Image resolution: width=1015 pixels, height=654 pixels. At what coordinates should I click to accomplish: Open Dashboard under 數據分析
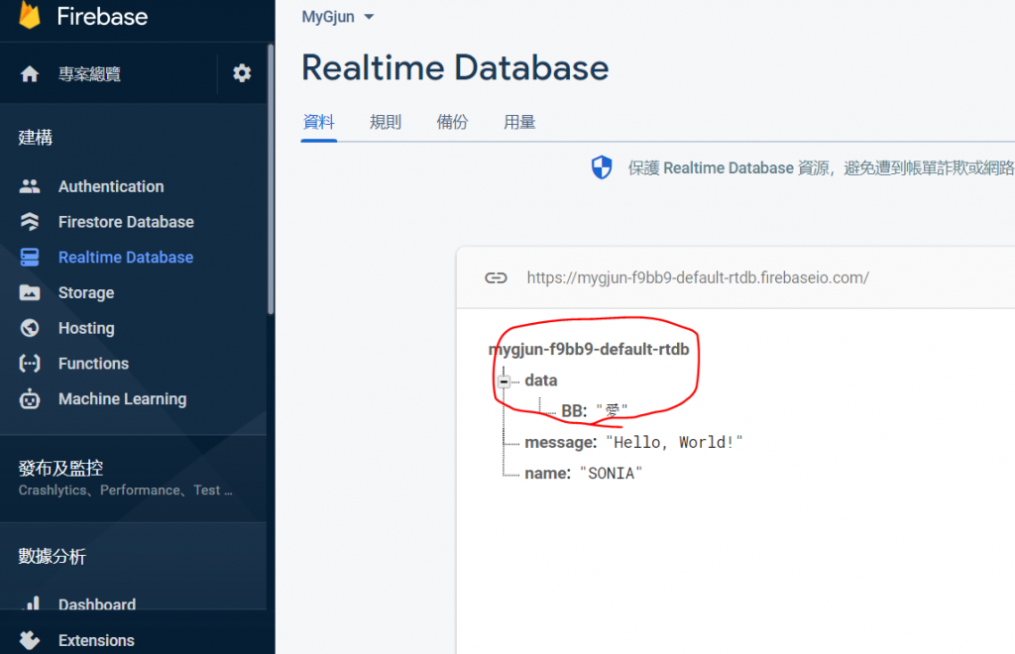(x=97, y=604)
